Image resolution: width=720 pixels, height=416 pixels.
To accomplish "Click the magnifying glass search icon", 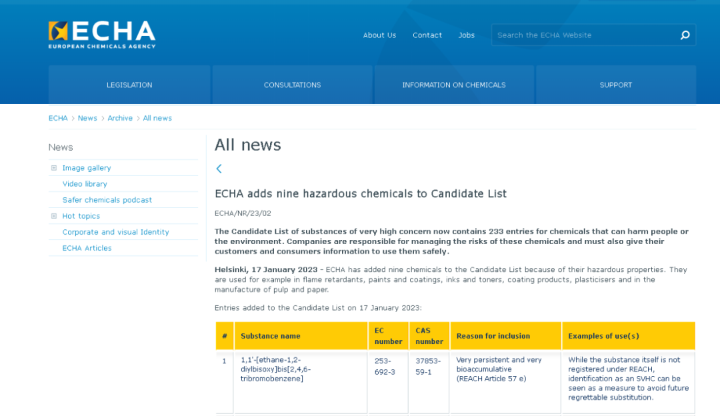I will [685, 35].
